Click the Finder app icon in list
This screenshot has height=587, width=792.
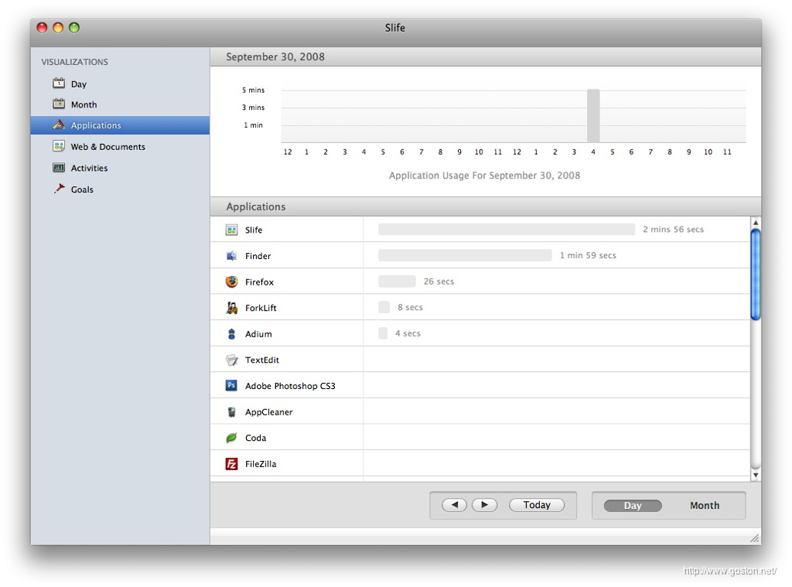point(231,256)
